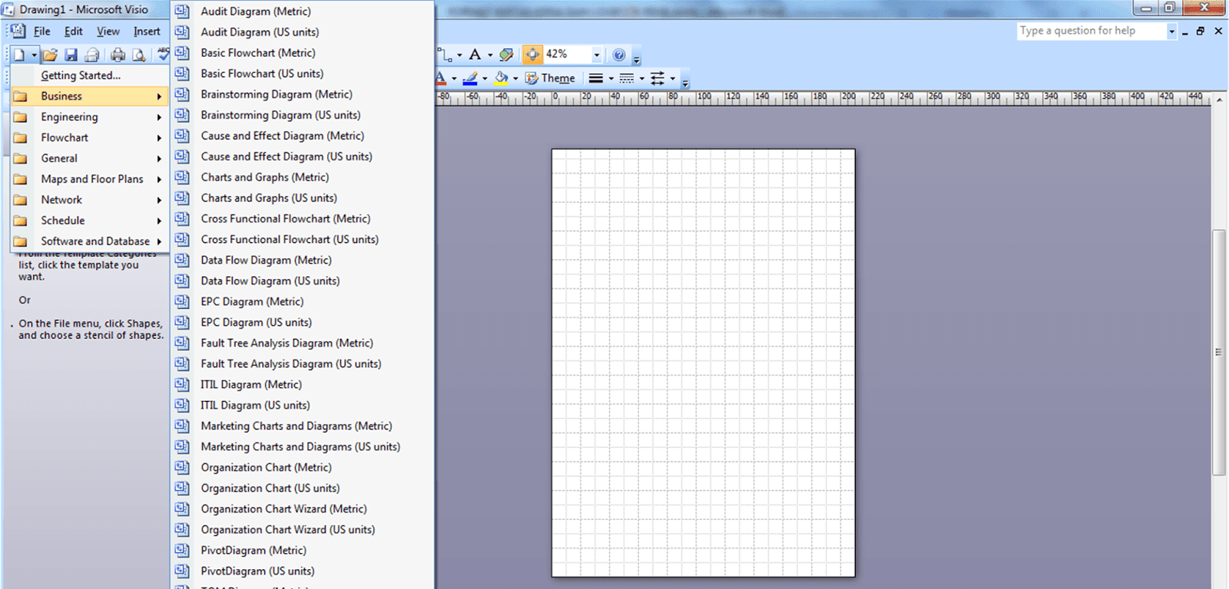1229x589 pixels.
Task: Click the Line Pattern icon
Action: click(x=626, y=78)
